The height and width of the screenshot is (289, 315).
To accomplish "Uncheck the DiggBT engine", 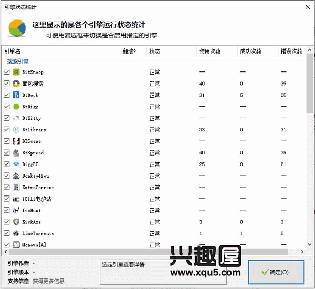I will pos(7,164).
